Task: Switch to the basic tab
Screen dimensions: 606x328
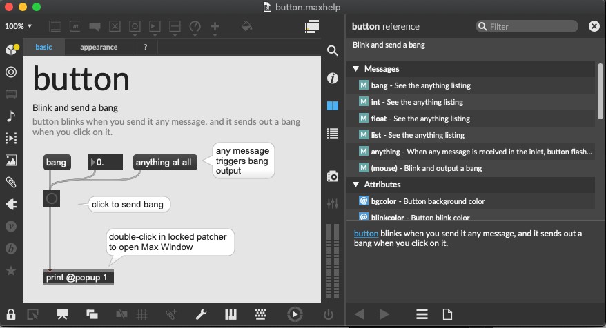Action: point(43,47)
